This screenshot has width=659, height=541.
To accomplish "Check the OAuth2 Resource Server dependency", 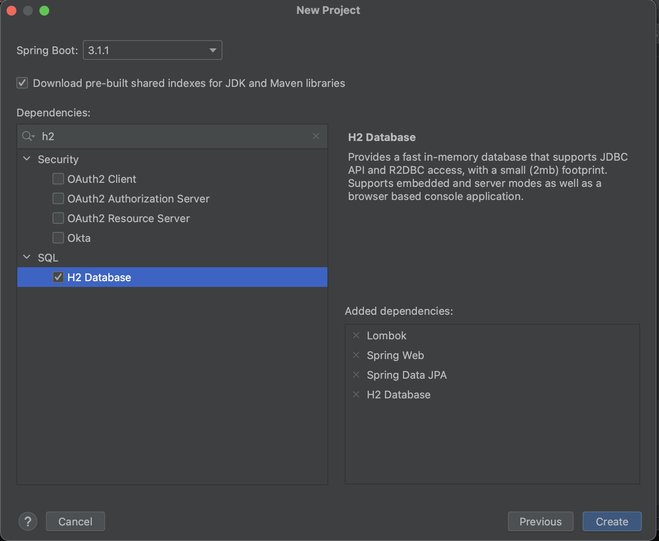I will pos(58,218).
